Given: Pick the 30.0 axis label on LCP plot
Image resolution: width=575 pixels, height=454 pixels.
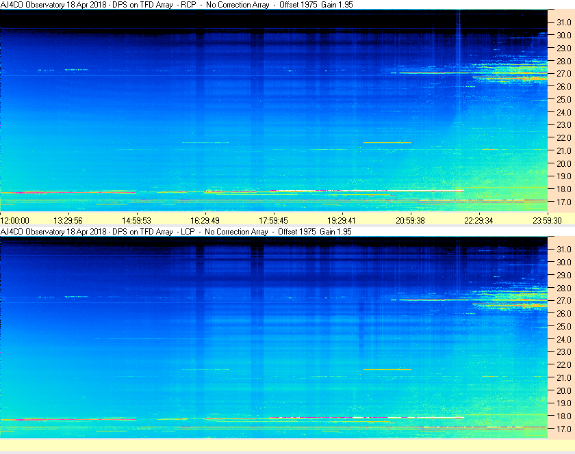Looking at the screenshot, I should click(564, 263).
